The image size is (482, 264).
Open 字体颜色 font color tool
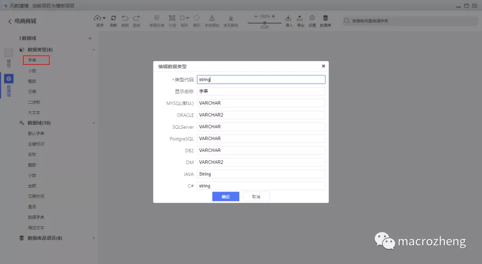pyautogui.click(x=212, y=18)
